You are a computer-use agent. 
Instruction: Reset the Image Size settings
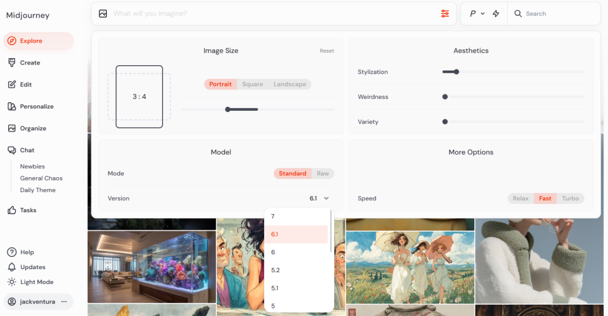[327, 51]
